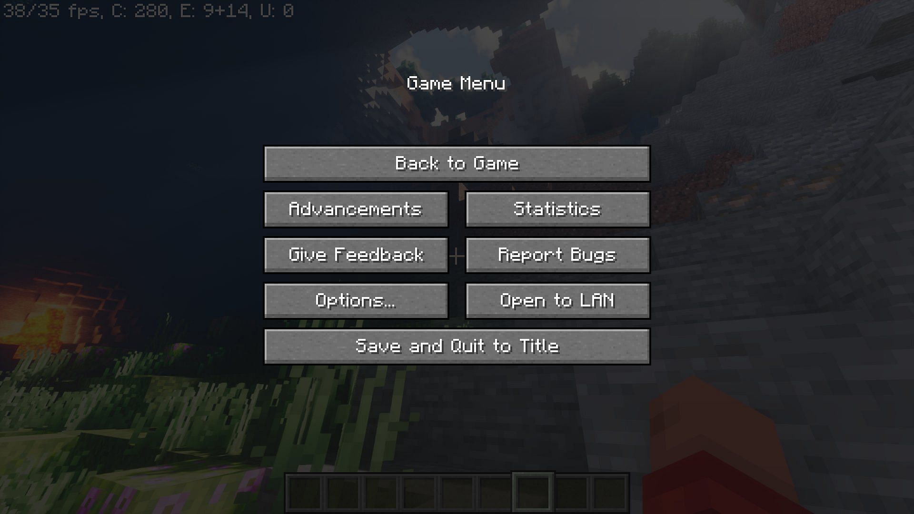The height and width of the screenshot is (514, 914).
Task: Click Back to Game button
Action: pyautogui.click(x=457, y=163)
